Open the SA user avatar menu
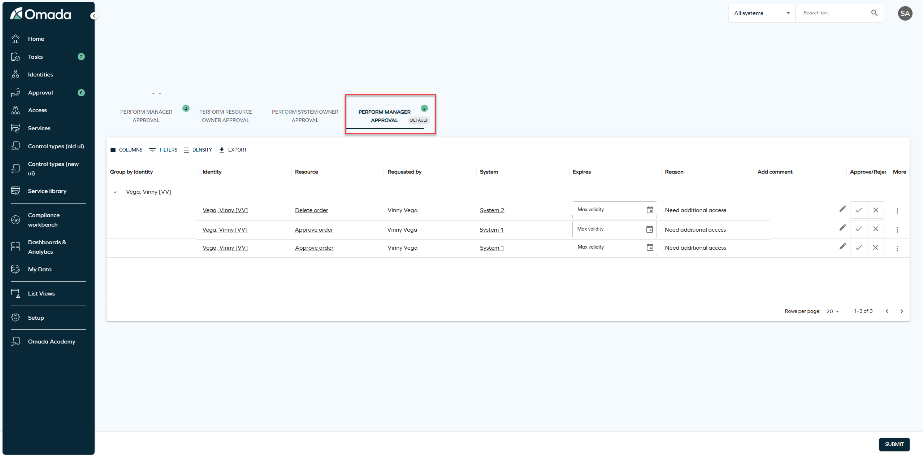Screen dimensions: 923x455 [x=905, y=13]
